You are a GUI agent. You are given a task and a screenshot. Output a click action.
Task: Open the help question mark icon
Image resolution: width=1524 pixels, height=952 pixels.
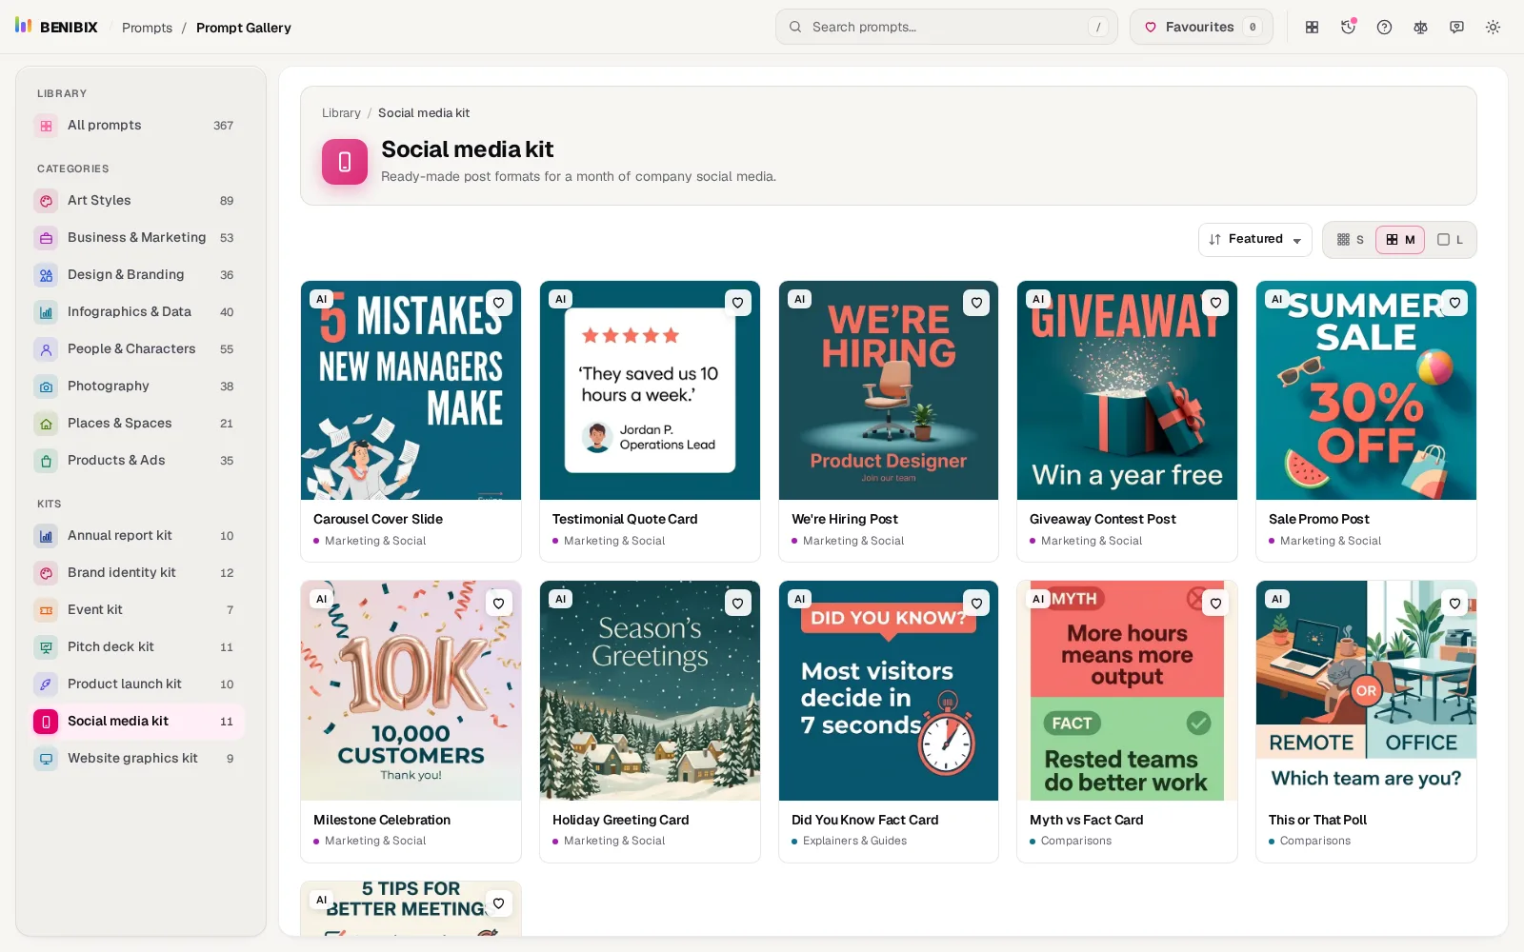click(1384, 27)
